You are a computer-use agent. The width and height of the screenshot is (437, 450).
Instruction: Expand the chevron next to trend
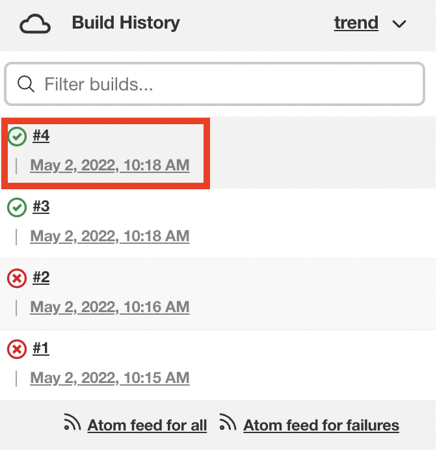[399, 24]
